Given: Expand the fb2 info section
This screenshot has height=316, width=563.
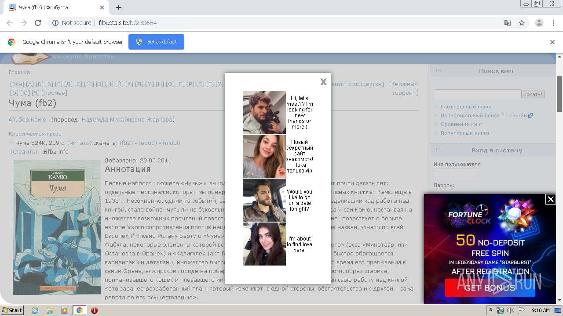Looking at the screenshot, I should [x=44, y=152].
